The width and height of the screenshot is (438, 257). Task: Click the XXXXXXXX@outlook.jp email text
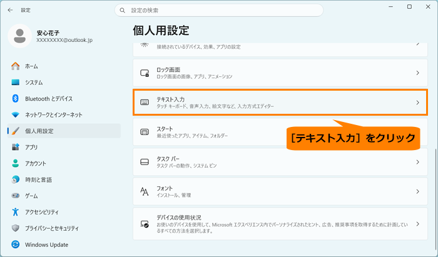[64, 41]
